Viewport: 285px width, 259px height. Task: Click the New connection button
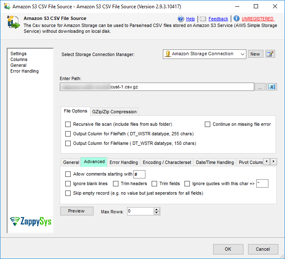coord(256,54)
